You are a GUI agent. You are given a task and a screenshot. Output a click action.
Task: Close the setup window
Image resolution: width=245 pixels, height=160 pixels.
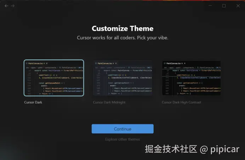tap(238, 6)
